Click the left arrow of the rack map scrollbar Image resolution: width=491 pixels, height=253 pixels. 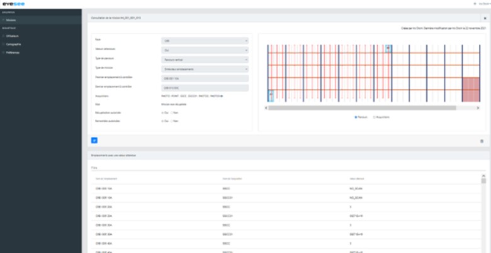[266, 108]
